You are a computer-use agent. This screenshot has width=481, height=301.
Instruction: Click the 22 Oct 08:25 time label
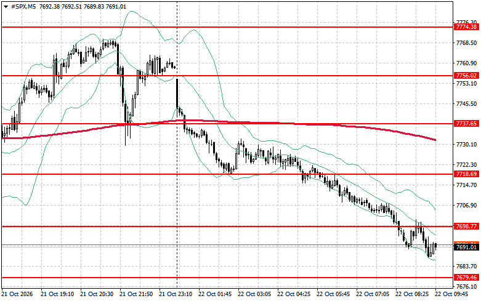[412, 294]
